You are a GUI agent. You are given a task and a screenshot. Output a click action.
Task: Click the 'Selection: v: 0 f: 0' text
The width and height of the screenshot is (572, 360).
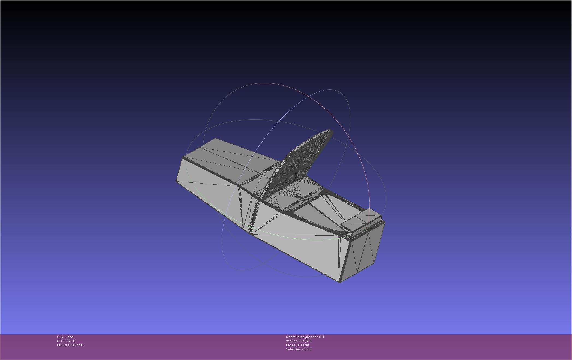[x=299, y=349]
